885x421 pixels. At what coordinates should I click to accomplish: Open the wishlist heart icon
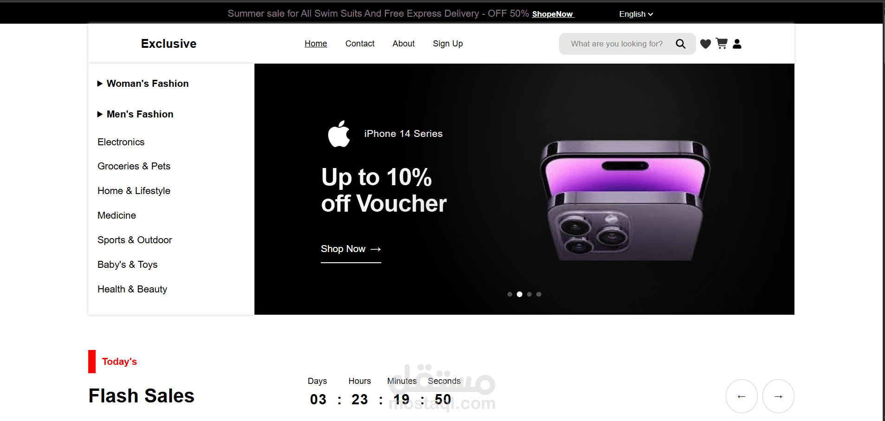tap(705, 44)
